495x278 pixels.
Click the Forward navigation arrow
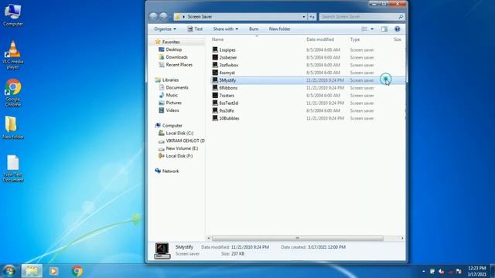coord(163,16)
